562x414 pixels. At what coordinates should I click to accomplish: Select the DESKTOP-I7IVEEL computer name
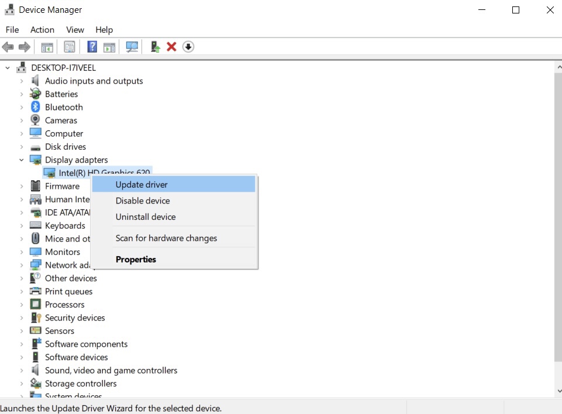click(x=63, y=68)
